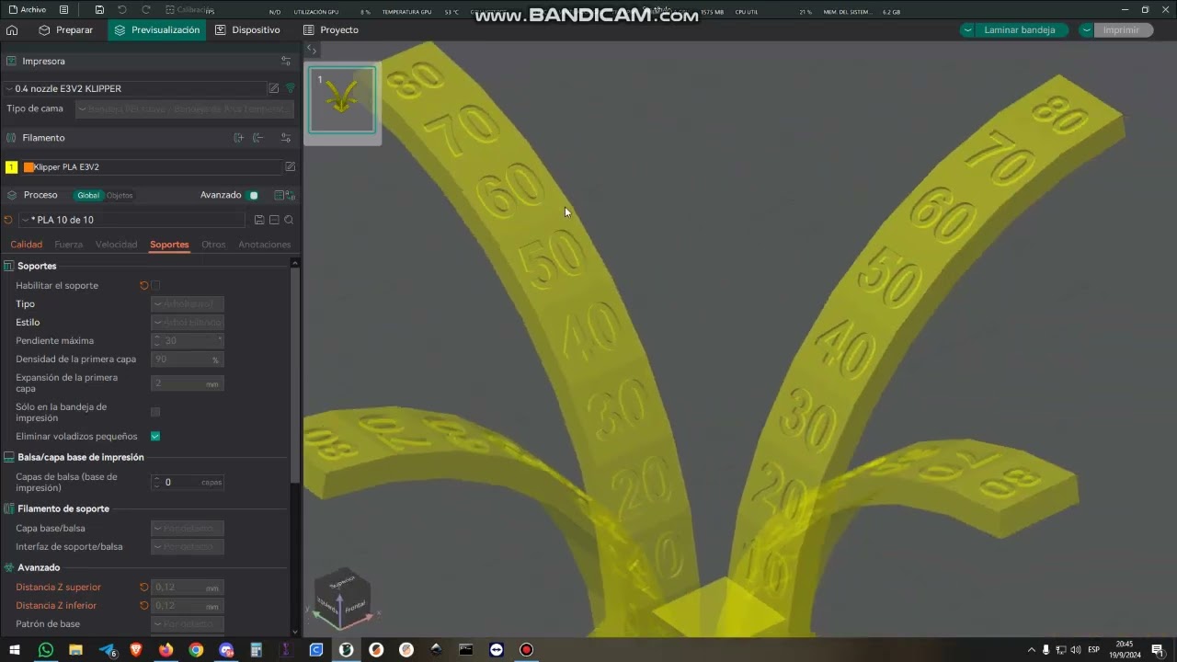Search process settings with magnifier icon
Viewport: 1177px width, 662px height.
point(289,220)
